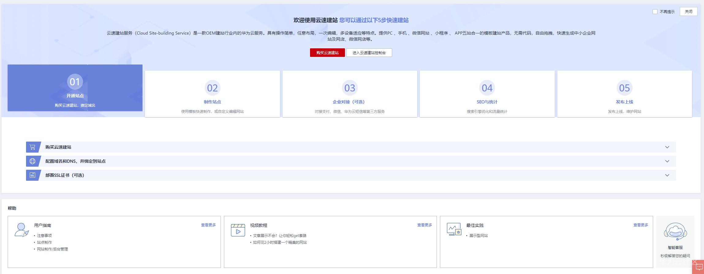Click the 用户指南 user icon

pos(21,230)
